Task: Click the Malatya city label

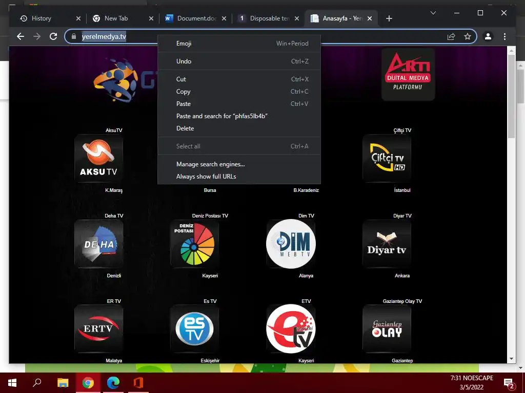Action: pos(114,361)
